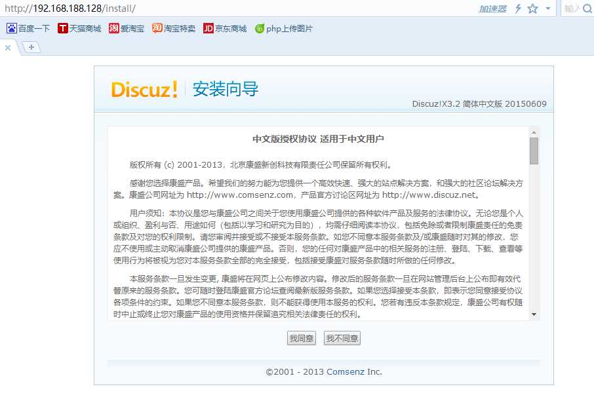The height and width of the screenshot is (395, 594).
Task: Click the 我同意 agree button
Action: coord(302,338)
